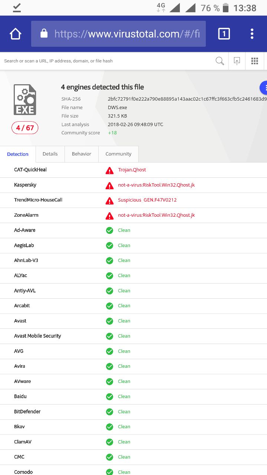The image size is (267, 475).
Task: Click the red warning icon for CAT-QuickHeal
Action: (109, 170)
